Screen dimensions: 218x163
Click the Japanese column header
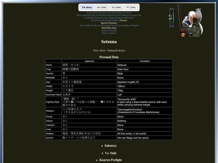click(x=89, y=61)
